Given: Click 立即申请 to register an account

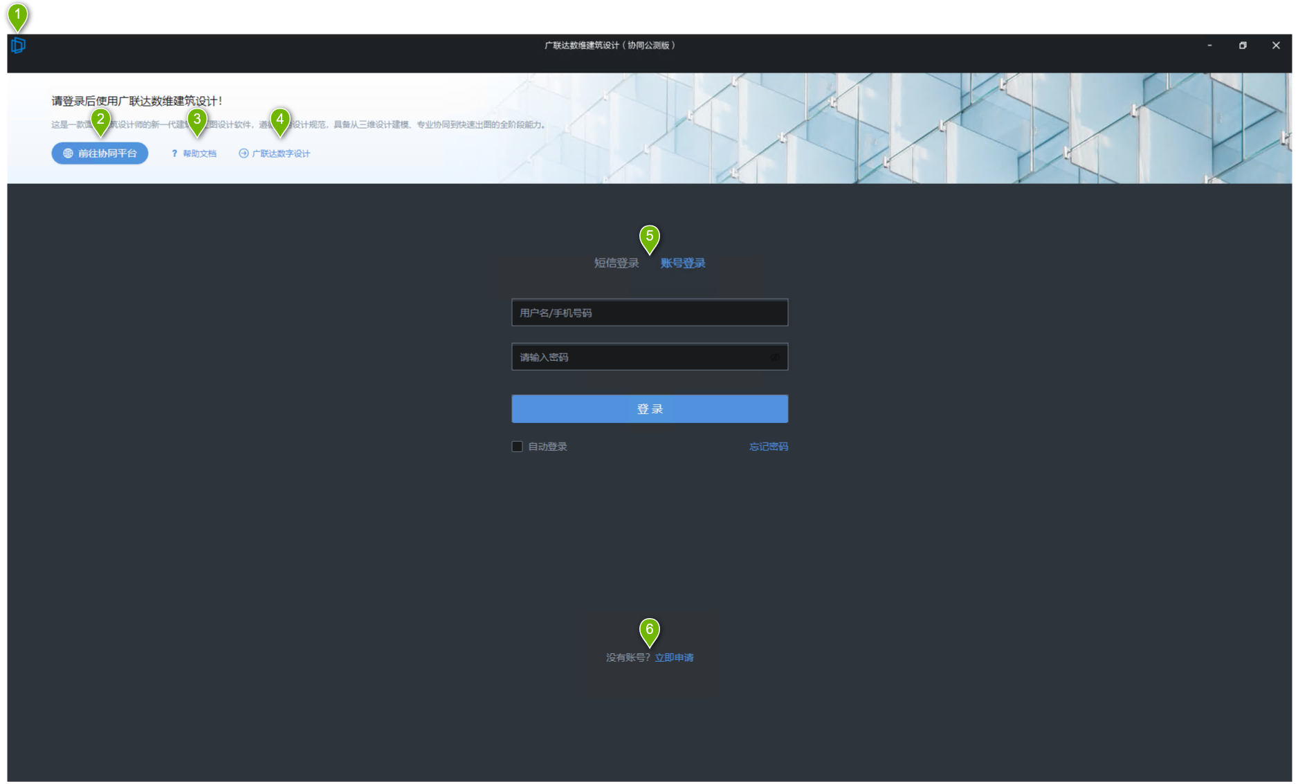Looking at the screenshot, I should (674, 657).
